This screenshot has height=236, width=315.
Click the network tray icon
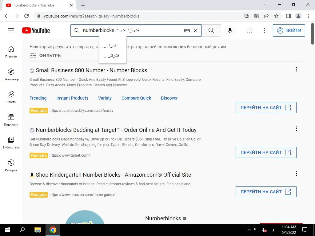(257, 230)
